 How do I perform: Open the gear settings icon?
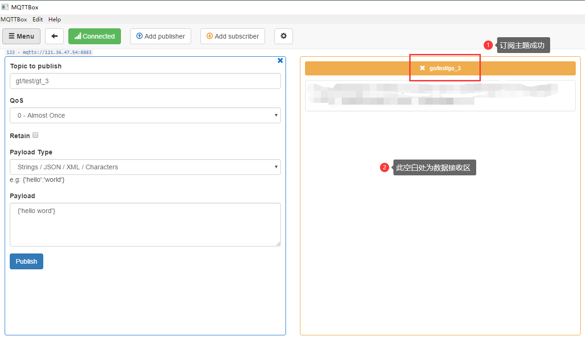coord(284,36)
